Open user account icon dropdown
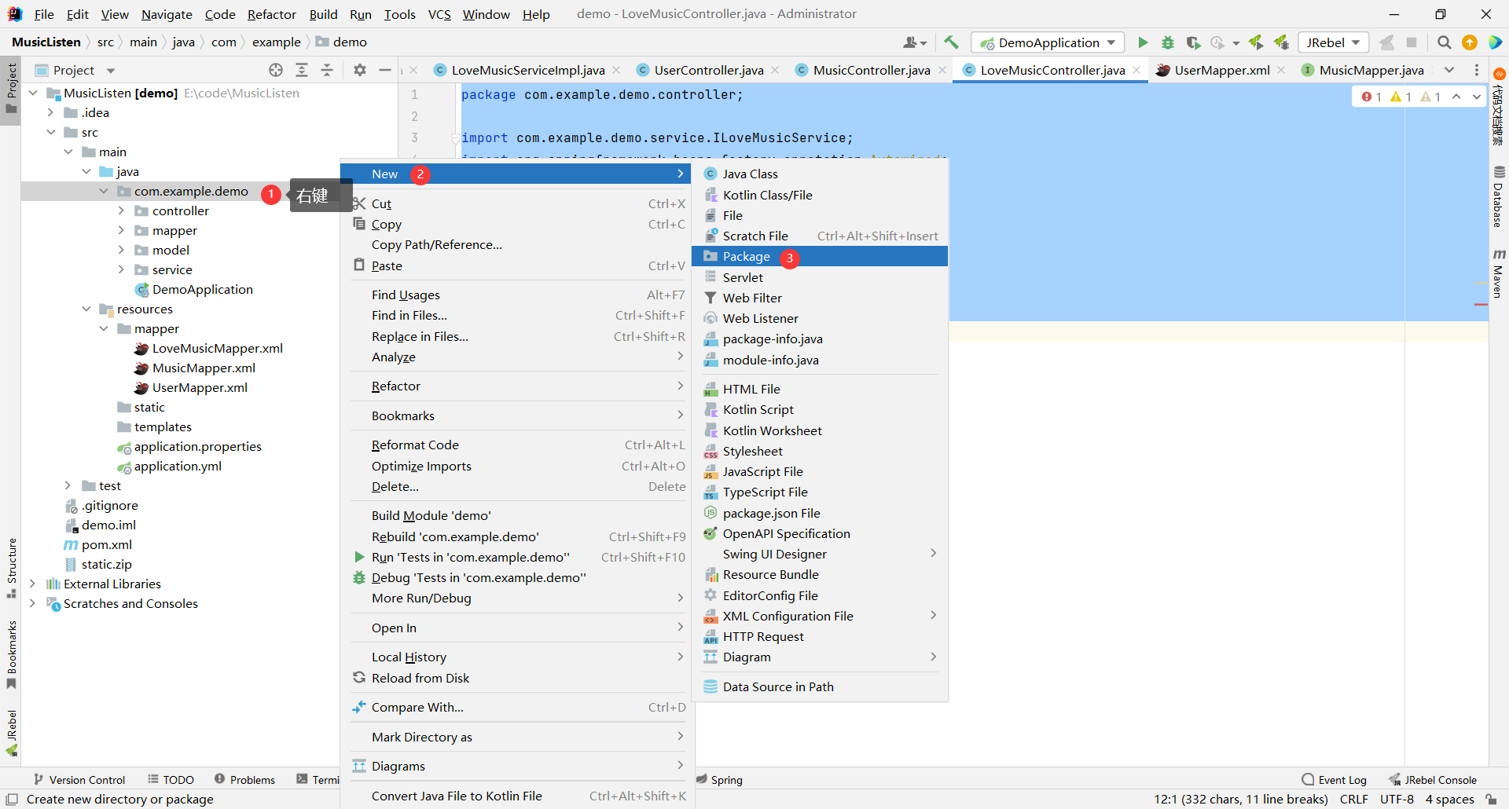The image size is (1509, 809). (x=915, y=42)
